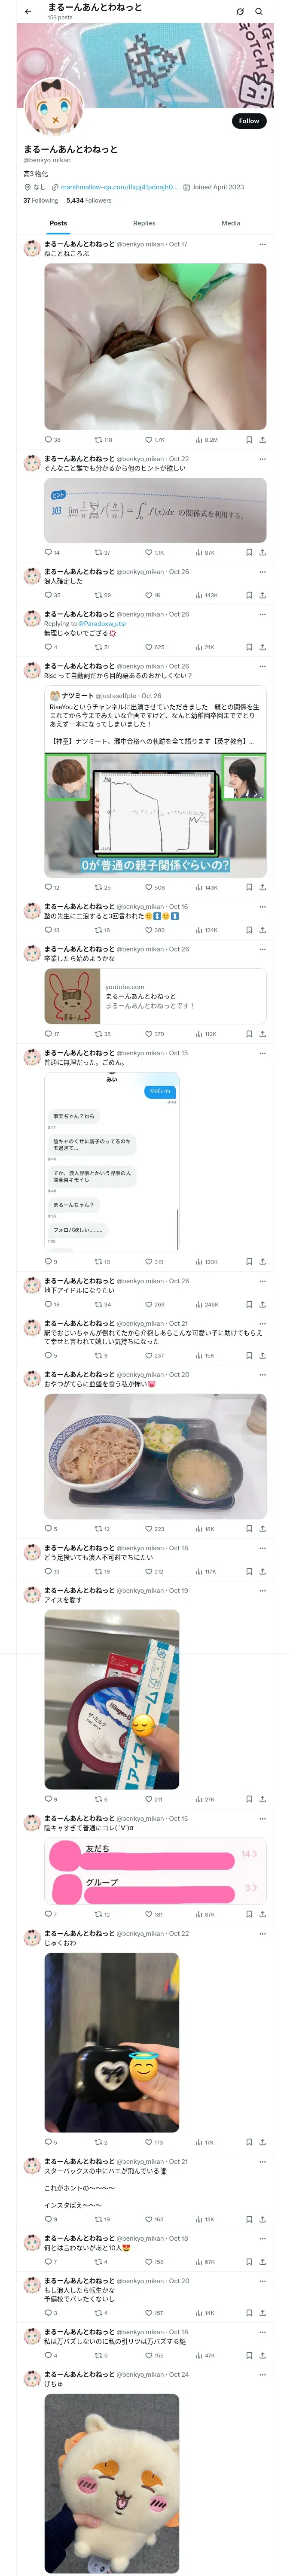Switch to the Replies tab
This screenshot has height=2576, width=290.
click(x=144, y=223)
